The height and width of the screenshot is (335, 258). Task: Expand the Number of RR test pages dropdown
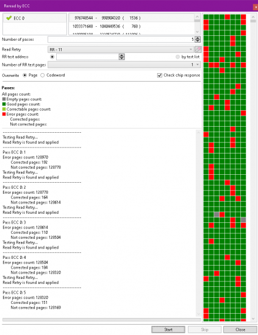pos(124,65)
